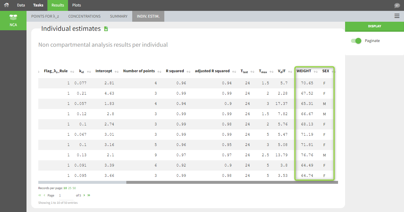404x212 pixels.
Task: Sort by WEIGHT column arrows
Action: coord(316,71)
